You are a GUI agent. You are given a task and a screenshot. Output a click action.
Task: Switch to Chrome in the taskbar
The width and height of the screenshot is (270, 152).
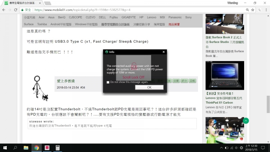coord(36,148)
